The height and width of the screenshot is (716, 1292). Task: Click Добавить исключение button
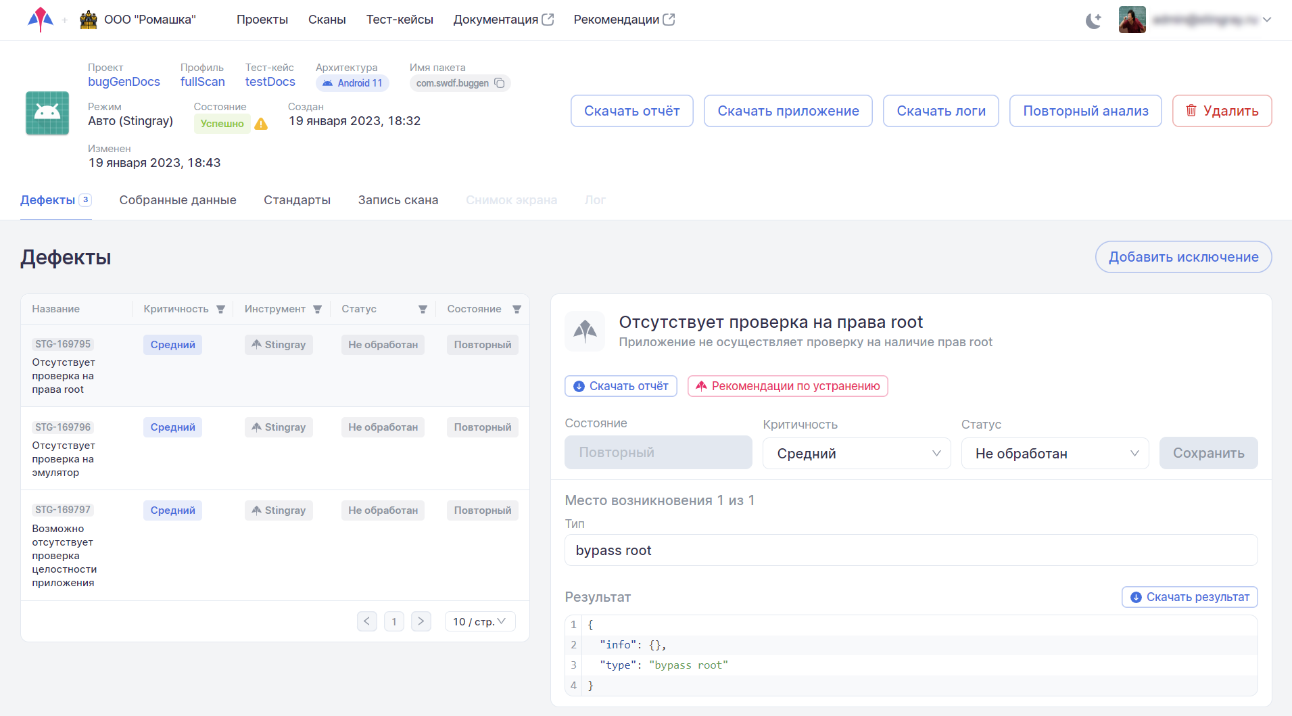(1183, 257)
